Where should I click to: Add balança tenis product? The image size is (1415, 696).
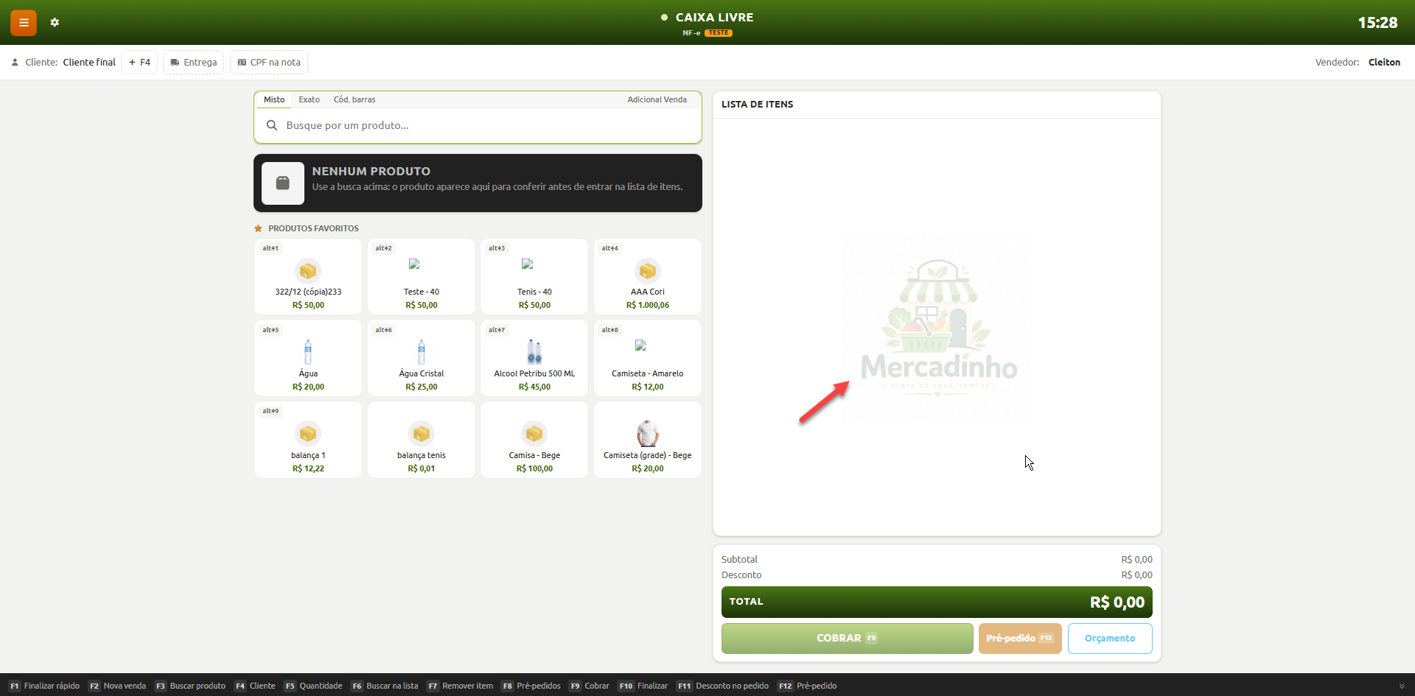point(422,440)
